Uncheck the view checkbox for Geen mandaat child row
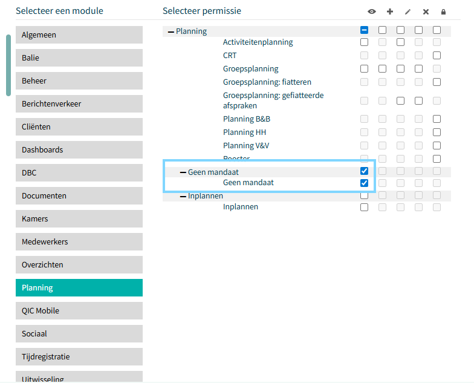This screenshot has width=474, height=383. (364, 183)
